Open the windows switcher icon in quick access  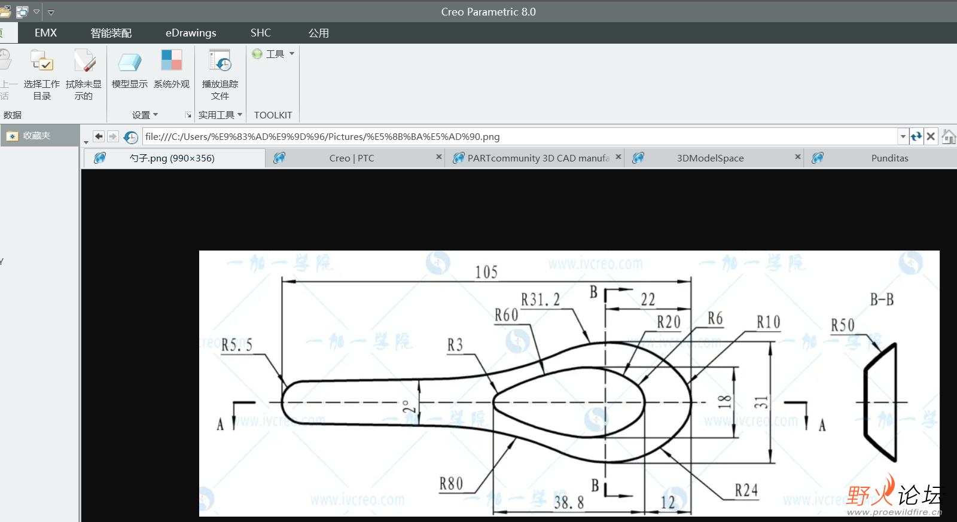click(22, 11)
